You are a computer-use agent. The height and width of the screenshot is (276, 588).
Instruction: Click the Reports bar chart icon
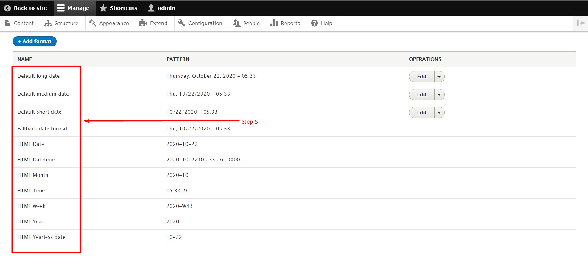(x=274, y=23)
